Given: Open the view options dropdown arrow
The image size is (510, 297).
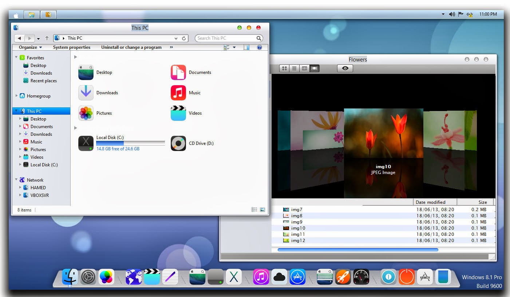Looking at the screenshot, I should pos(234,47).
